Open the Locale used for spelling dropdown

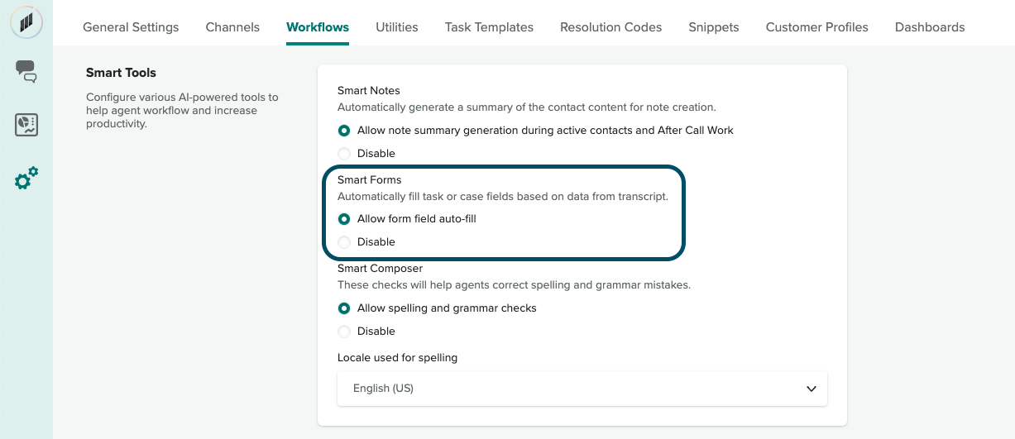pos(582,389)
